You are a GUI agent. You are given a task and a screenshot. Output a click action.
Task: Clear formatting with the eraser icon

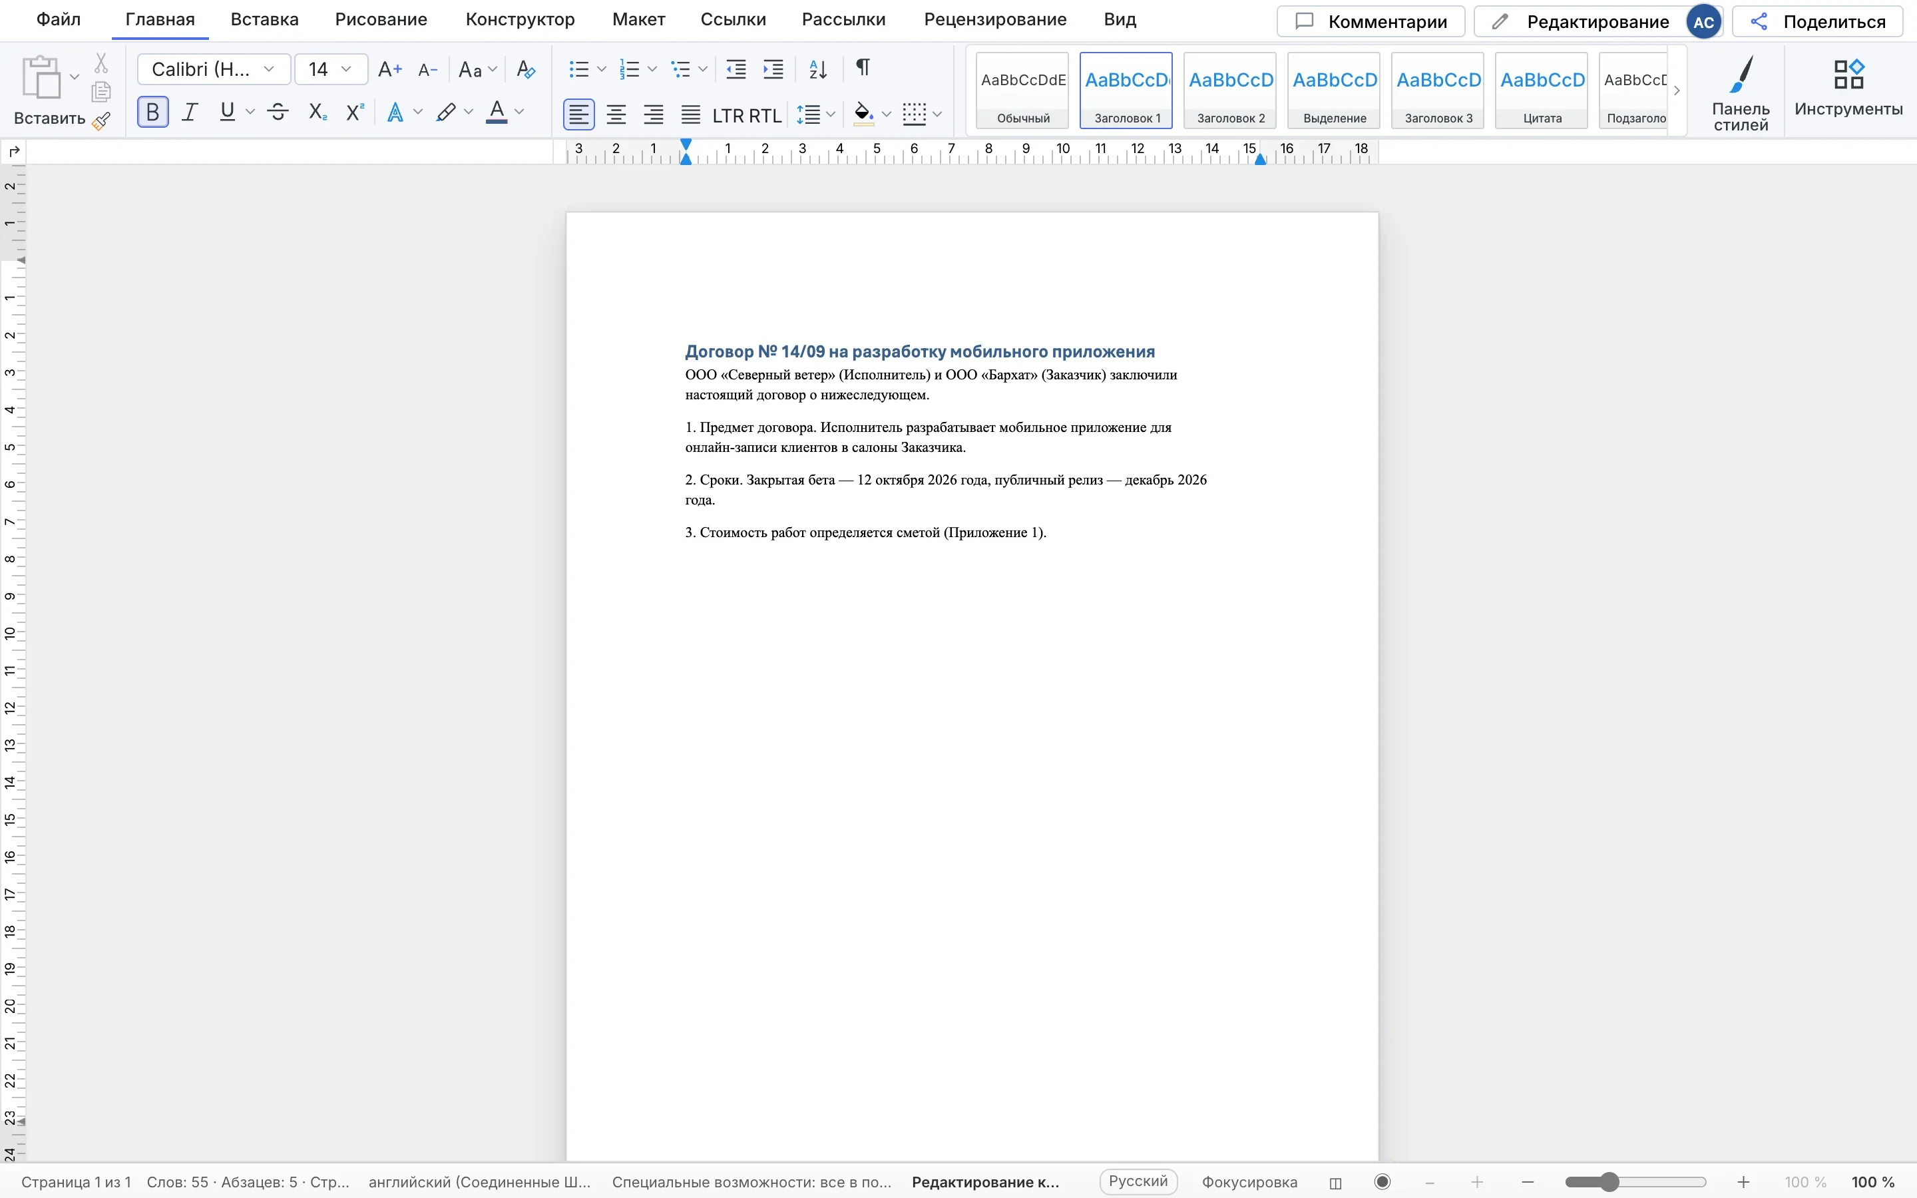(526, 69)
